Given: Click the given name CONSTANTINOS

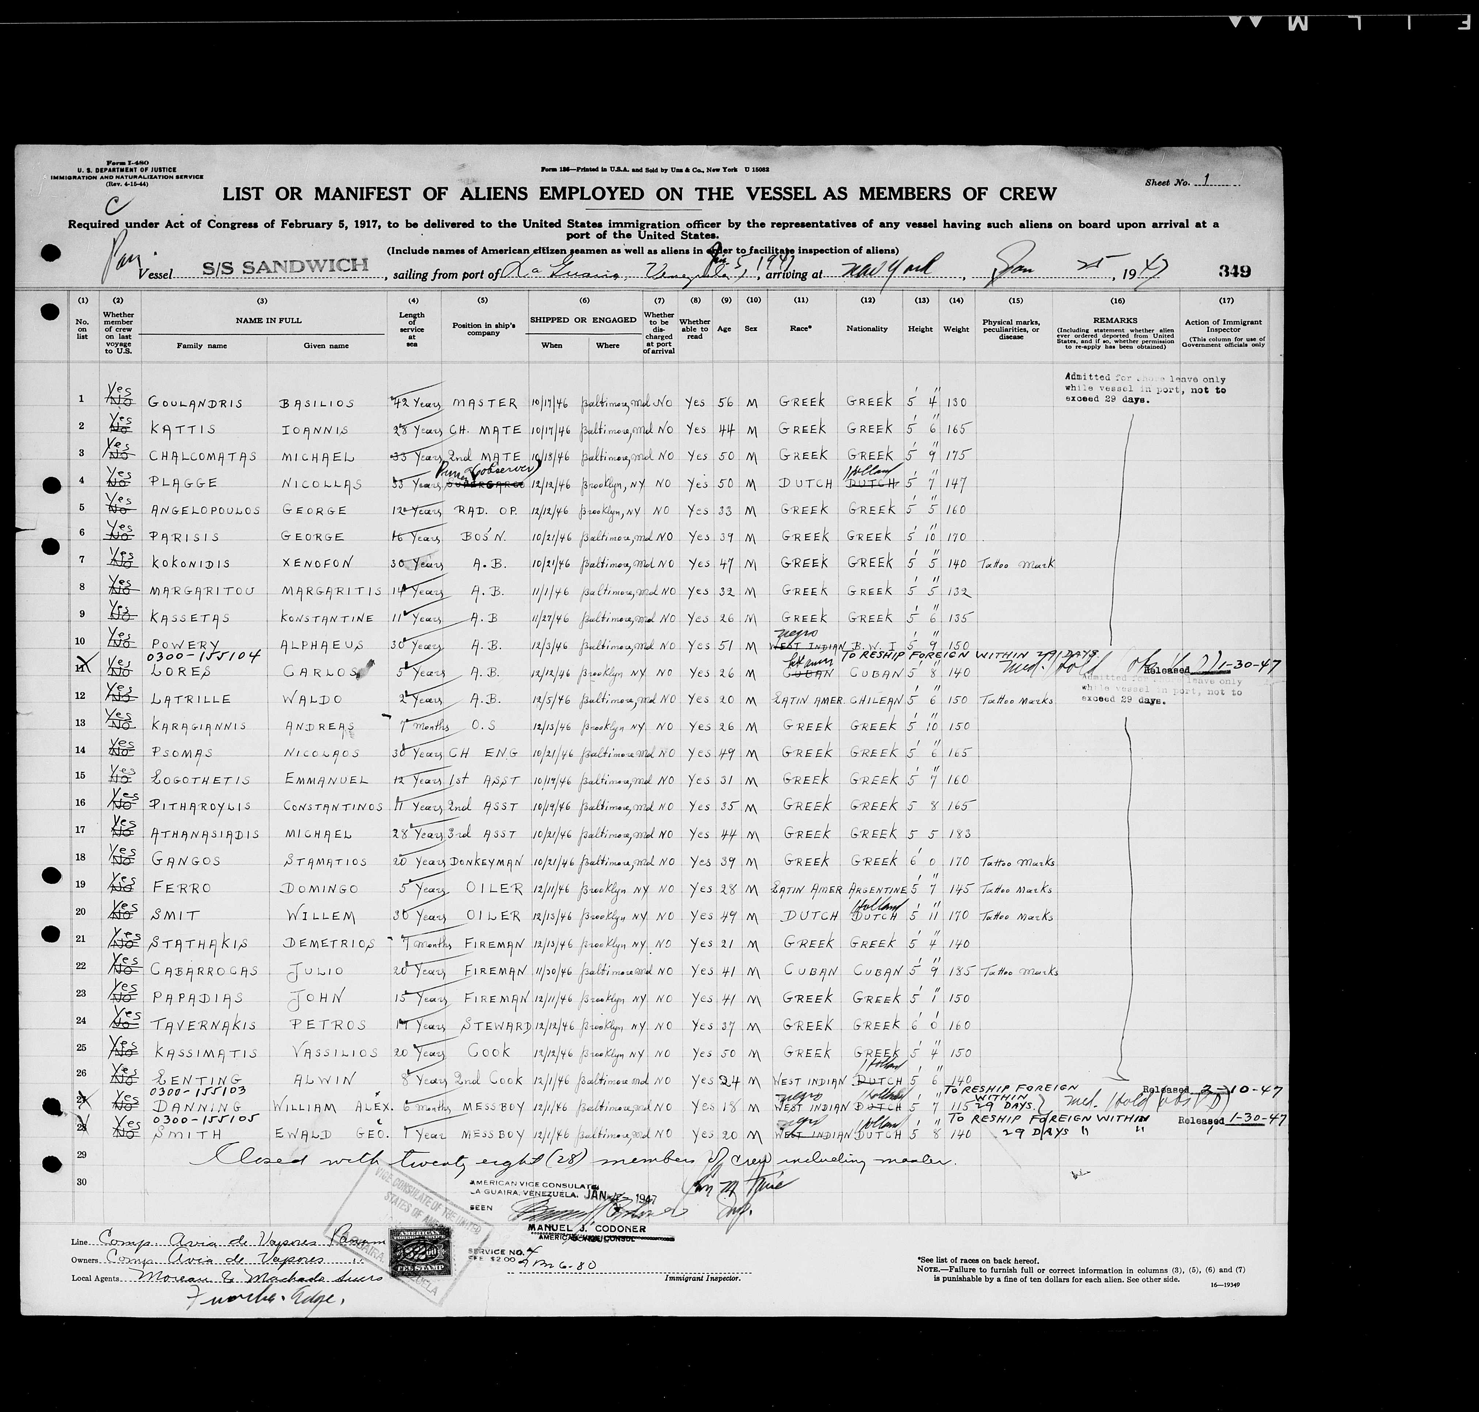Looking at the screenshot, I should click(333, 807).
